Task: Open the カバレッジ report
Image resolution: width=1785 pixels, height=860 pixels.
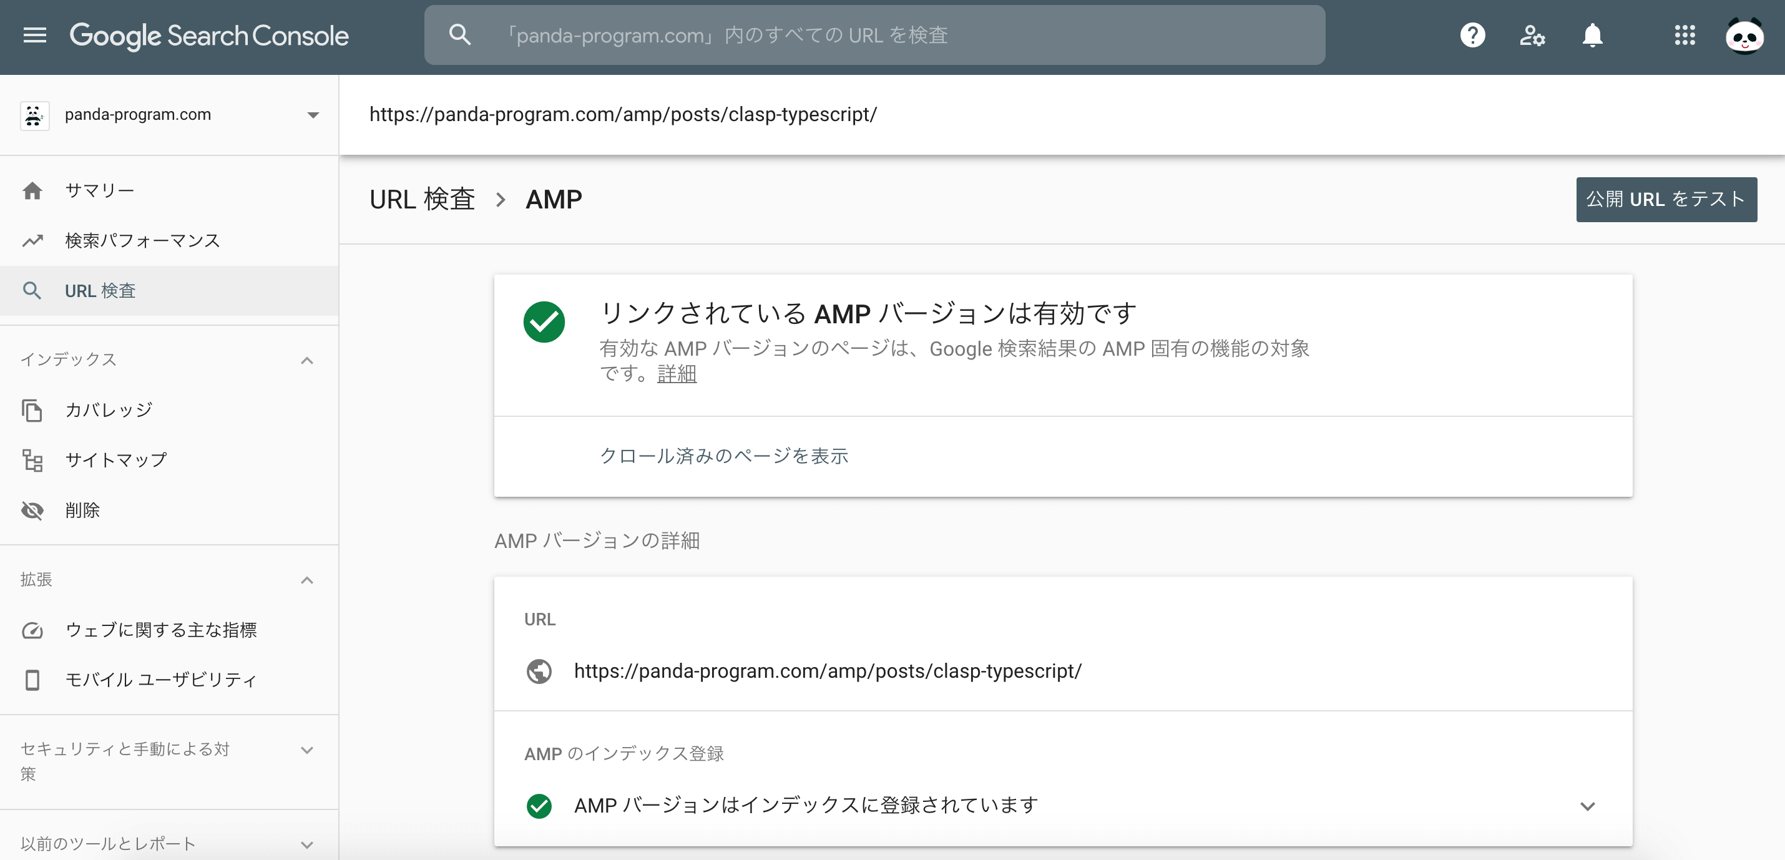Action: (x=109, y=410)
